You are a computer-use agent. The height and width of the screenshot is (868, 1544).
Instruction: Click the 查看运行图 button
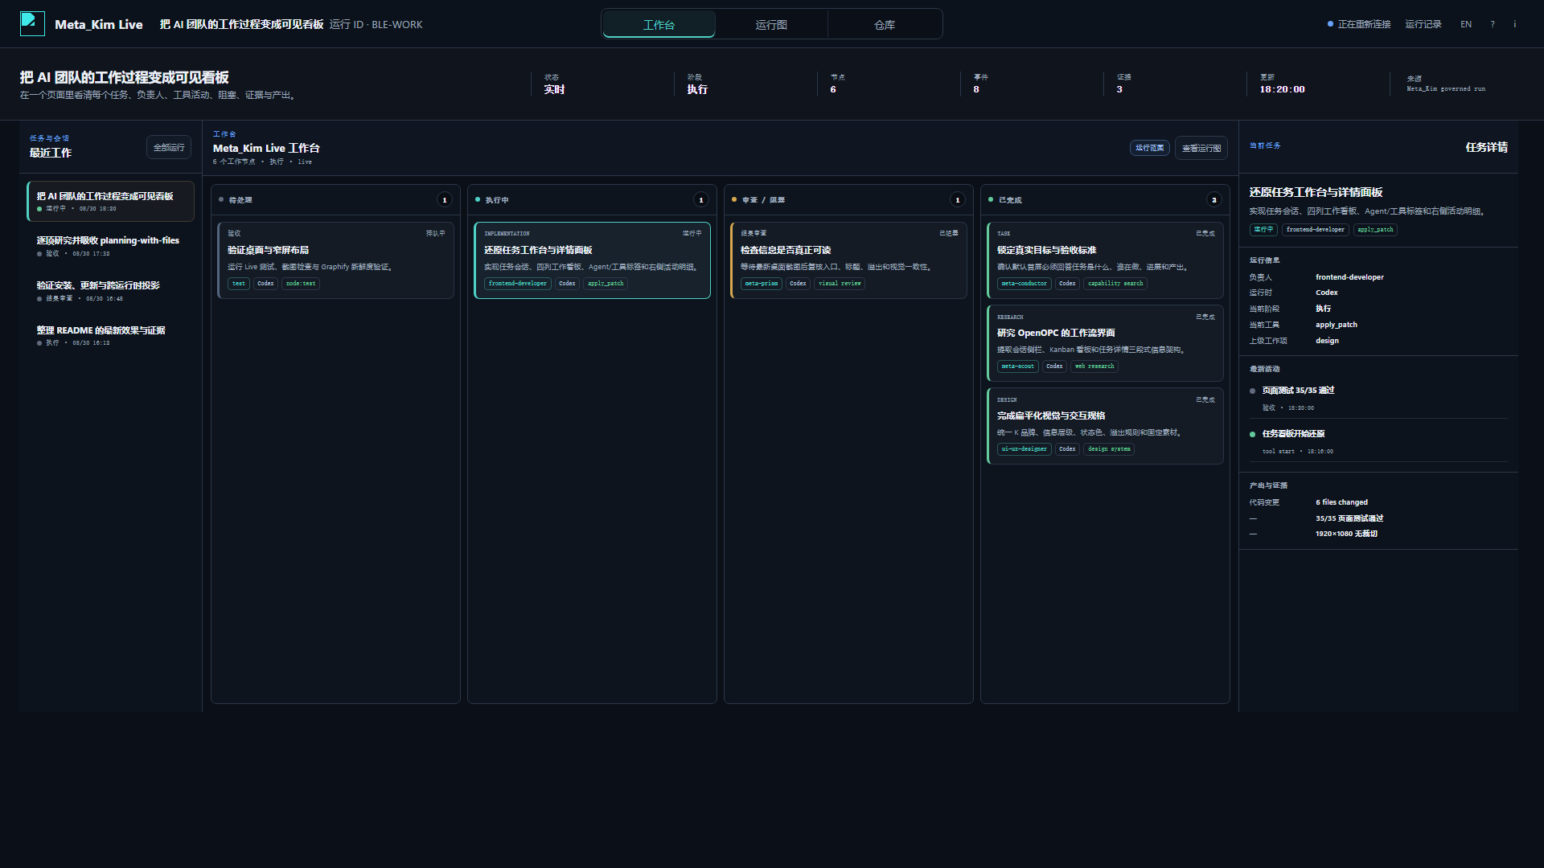(x=1201, y=148)
